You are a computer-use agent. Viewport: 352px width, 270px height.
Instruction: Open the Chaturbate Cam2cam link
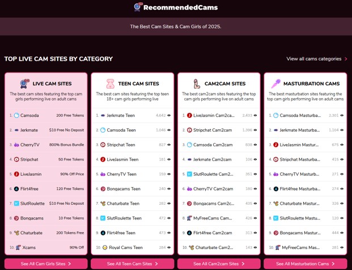214,247
